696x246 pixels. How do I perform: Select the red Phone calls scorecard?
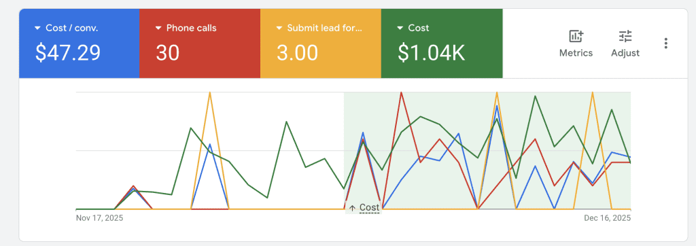(x=200, y=43)
